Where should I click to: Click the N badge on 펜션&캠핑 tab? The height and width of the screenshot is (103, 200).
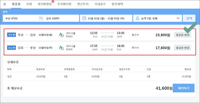tap(53, 1)
